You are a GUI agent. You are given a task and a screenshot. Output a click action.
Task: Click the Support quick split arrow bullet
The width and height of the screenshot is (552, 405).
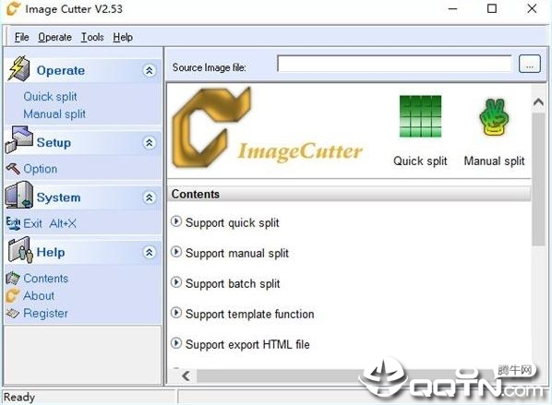click(176, 221)
